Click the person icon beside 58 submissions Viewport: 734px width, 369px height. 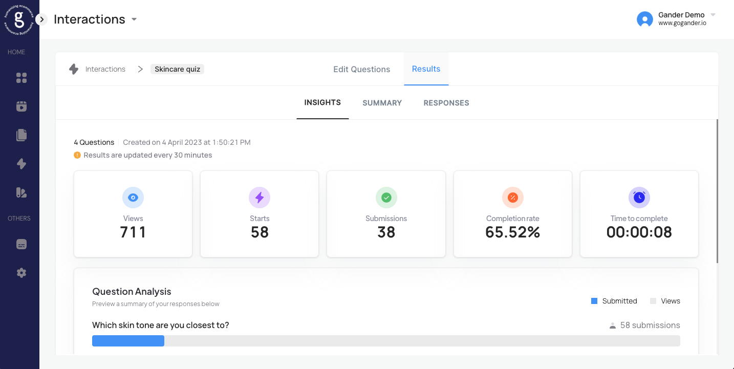613,325
